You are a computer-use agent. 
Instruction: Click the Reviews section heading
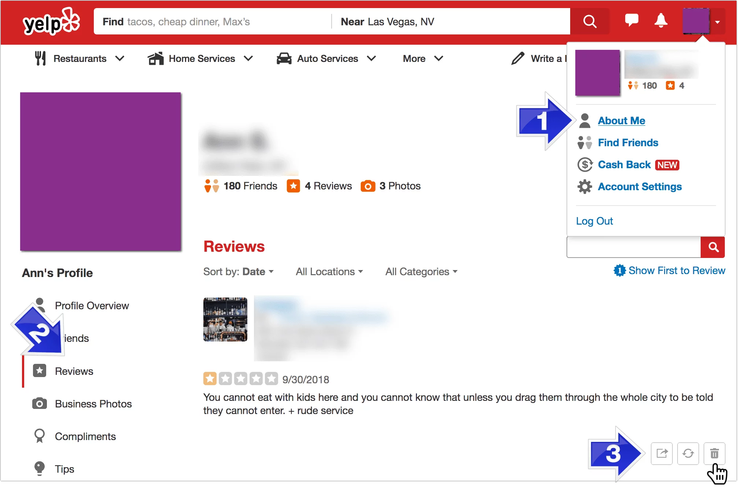234,246
